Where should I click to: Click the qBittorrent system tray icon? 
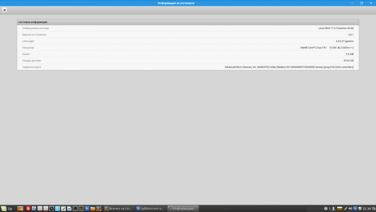[355, 208]
